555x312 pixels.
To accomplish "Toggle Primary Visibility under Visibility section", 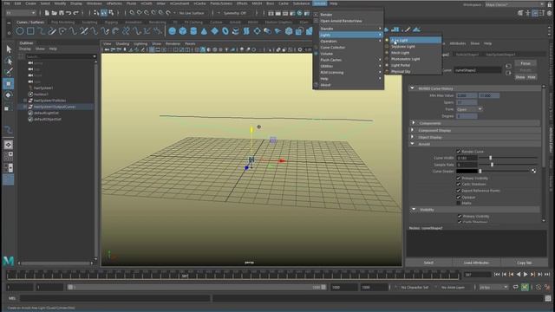I will 460,216.
